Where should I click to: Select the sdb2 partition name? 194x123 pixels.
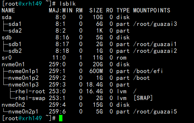click(15, 51)
